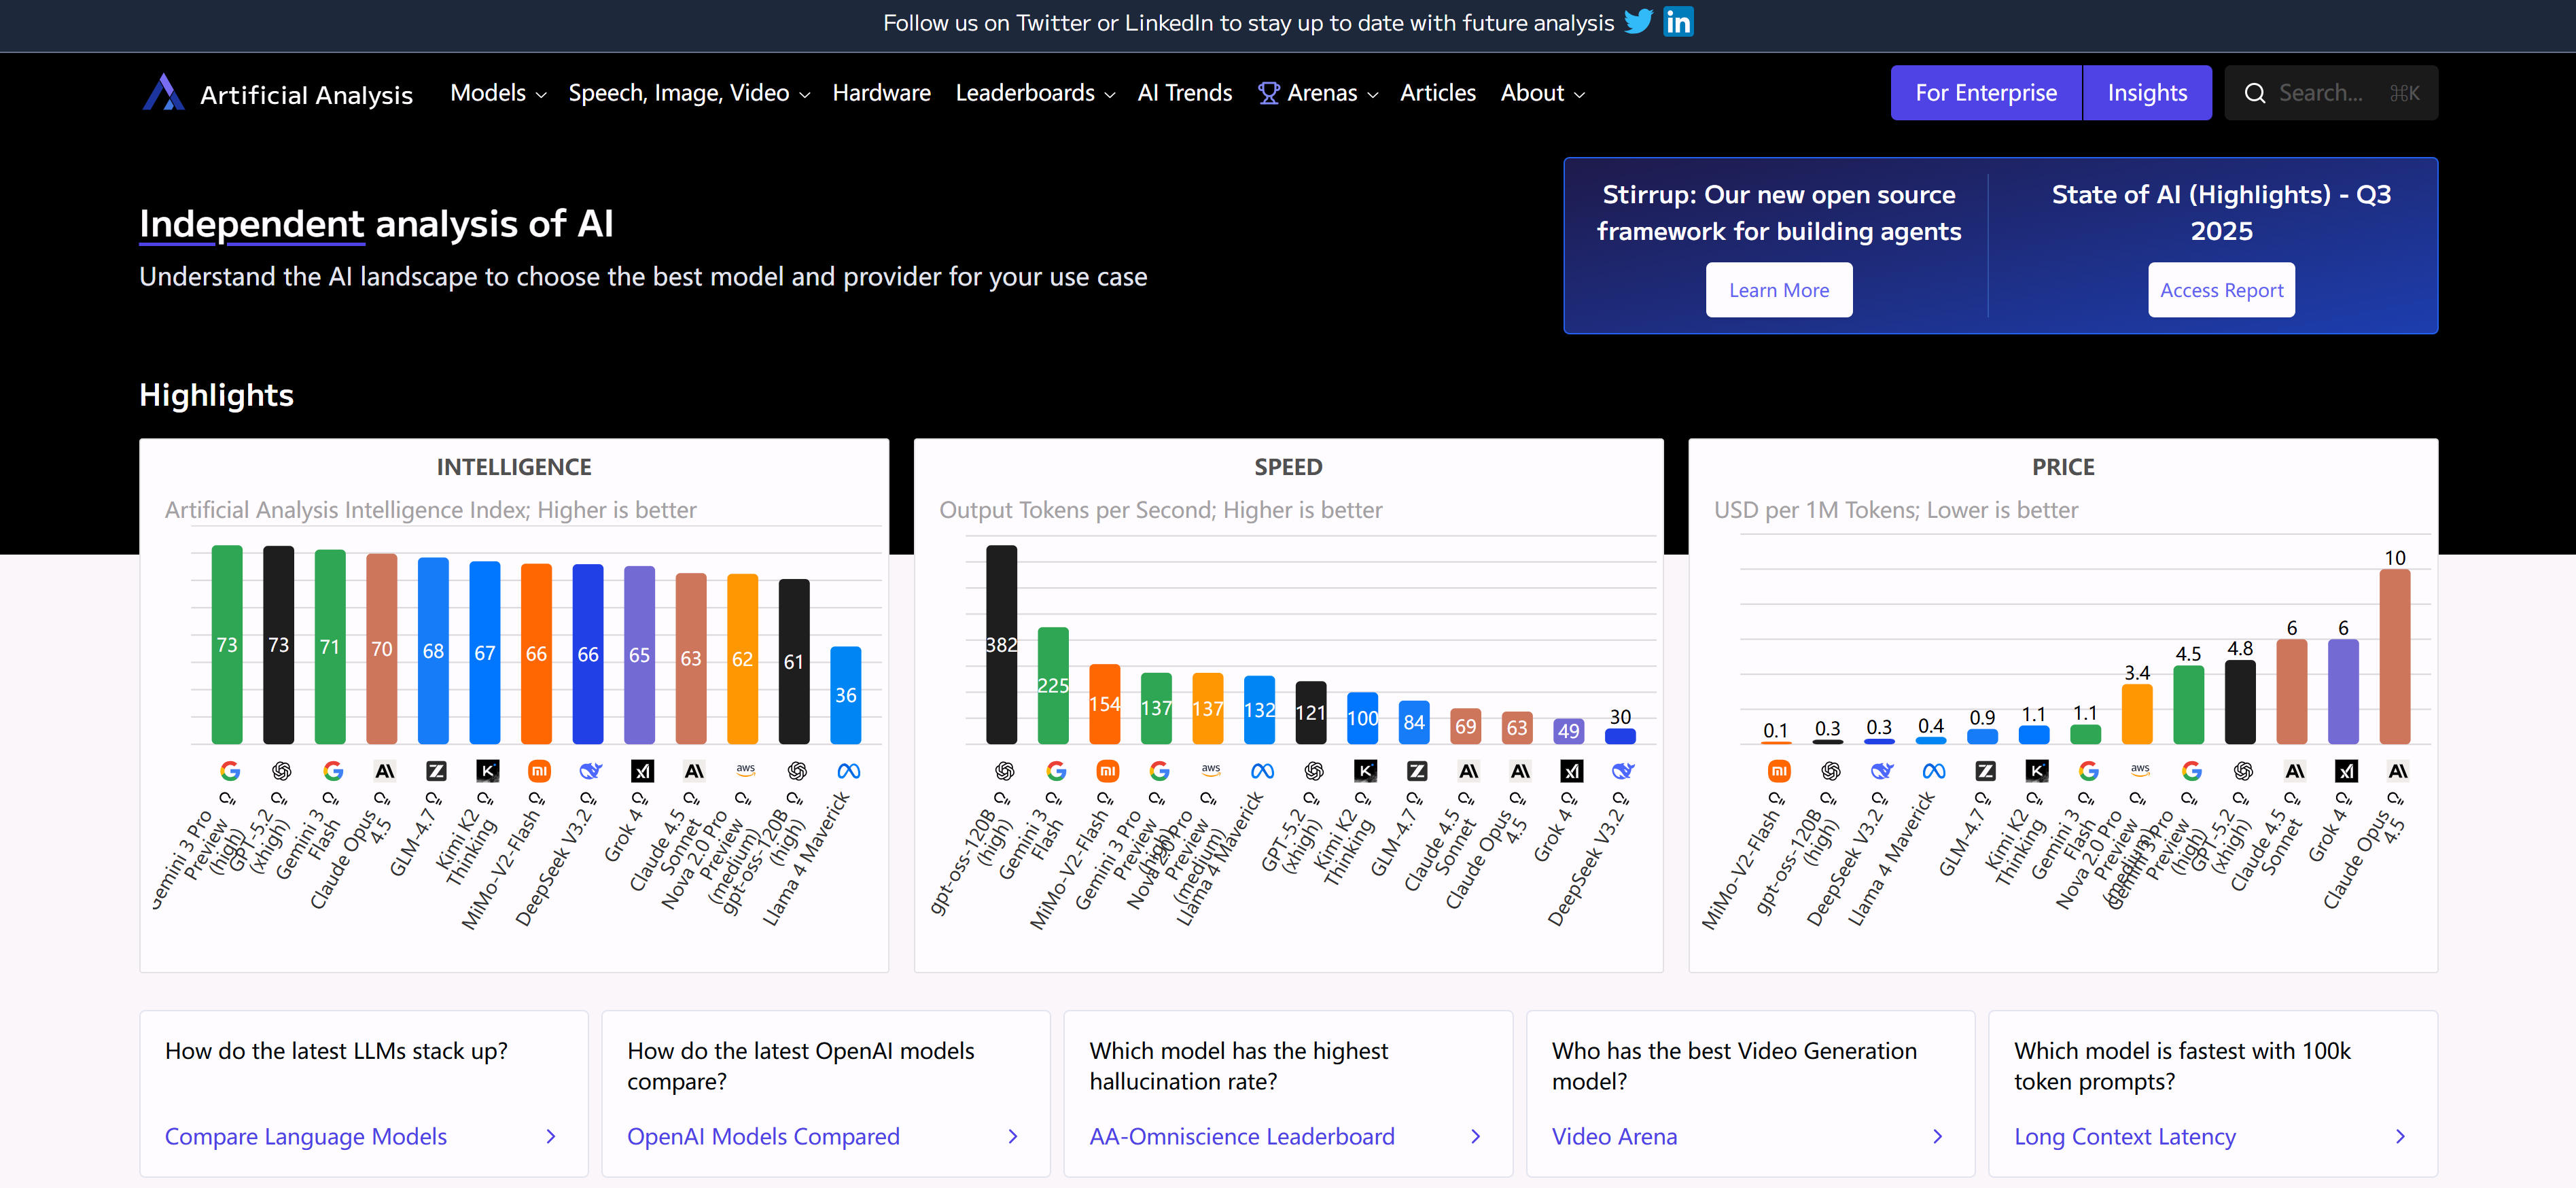This screenshot has width=2576, height=1188.
Task: Go to AI Trends in navigation
Action: (1184, 93)
